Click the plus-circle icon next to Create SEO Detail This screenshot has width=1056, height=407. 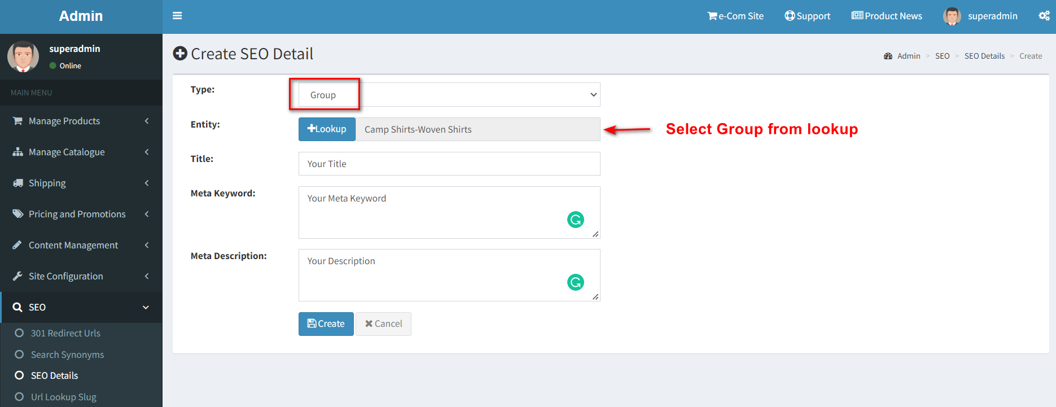180,54
